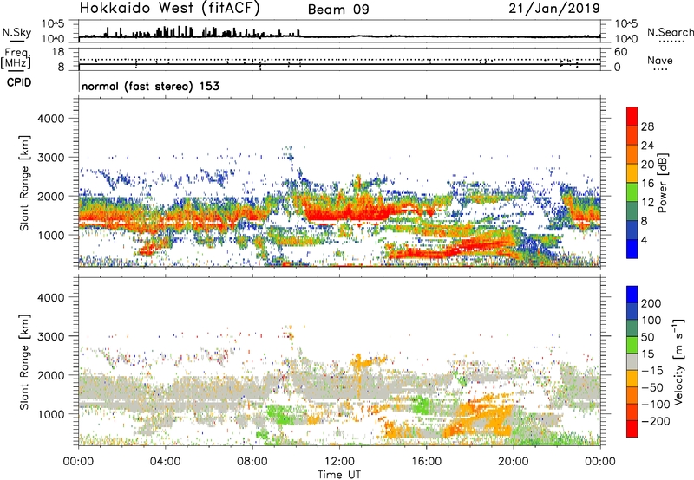Click the 2000 tick on velocity panel
The image size is (694, 480).
tap(51, 375)
